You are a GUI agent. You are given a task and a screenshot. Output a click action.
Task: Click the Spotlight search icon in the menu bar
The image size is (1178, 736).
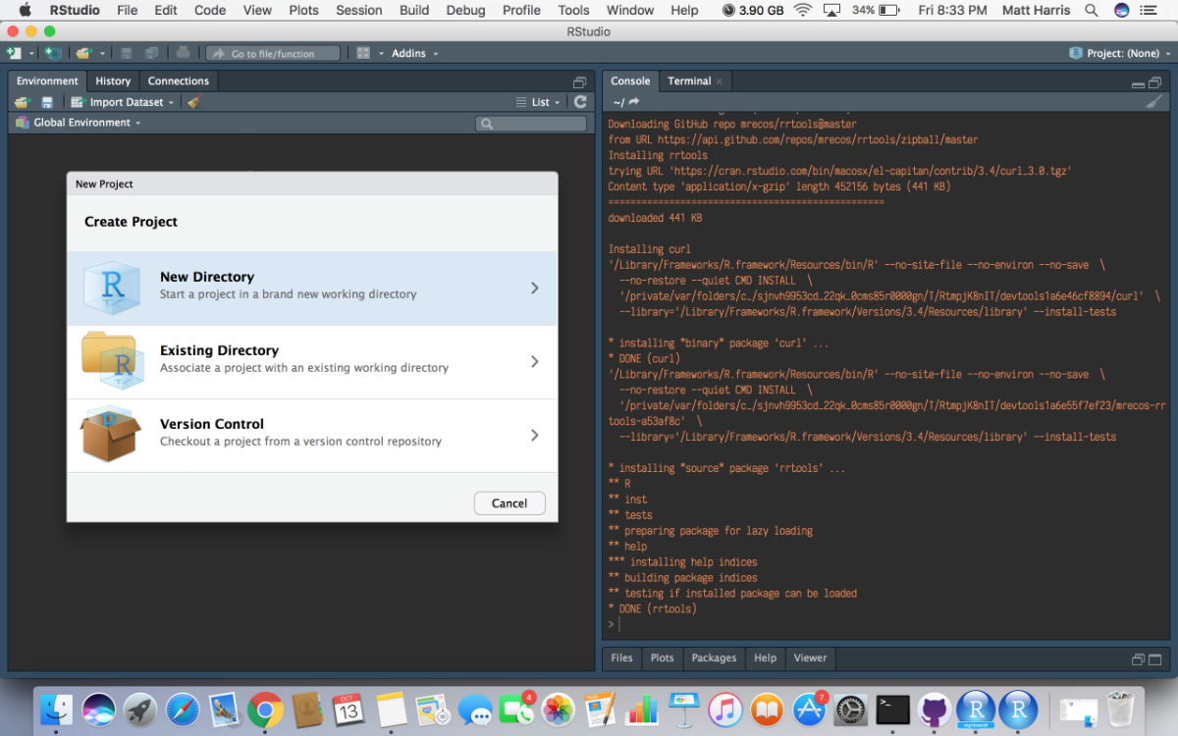pos(1092,10)
